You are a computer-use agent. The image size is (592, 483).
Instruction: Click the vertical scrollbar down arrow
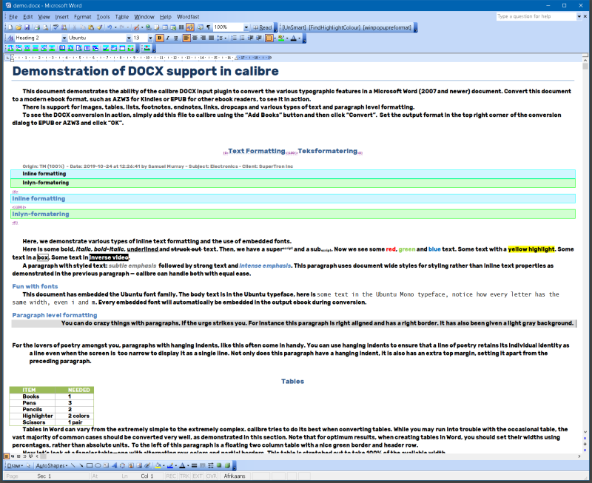pos(585,432)
